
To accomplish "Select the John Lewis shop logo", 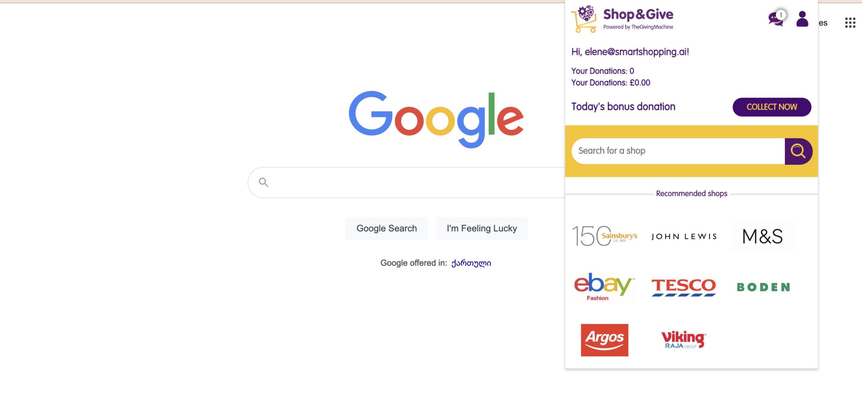I will tap(684, 236).
